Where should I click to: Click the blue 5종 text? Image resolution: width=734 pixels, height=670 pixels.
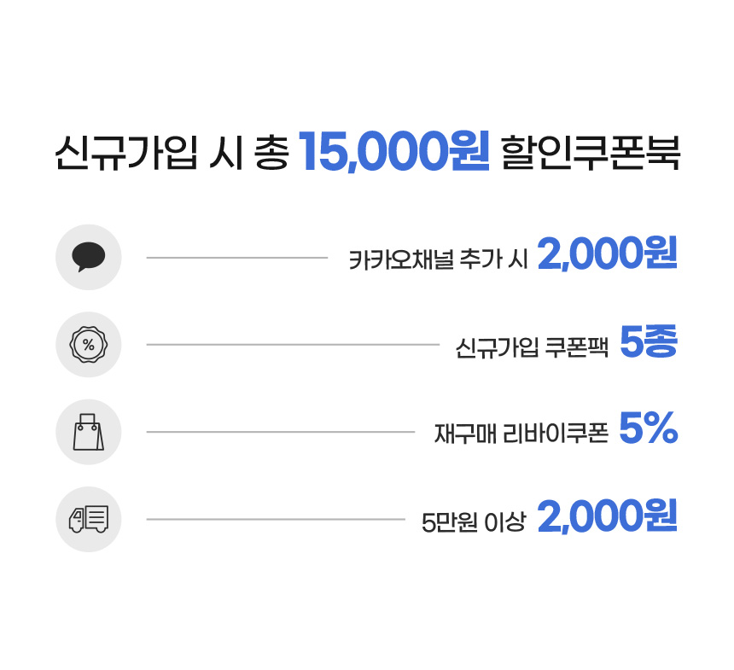[x=648, y=344]
